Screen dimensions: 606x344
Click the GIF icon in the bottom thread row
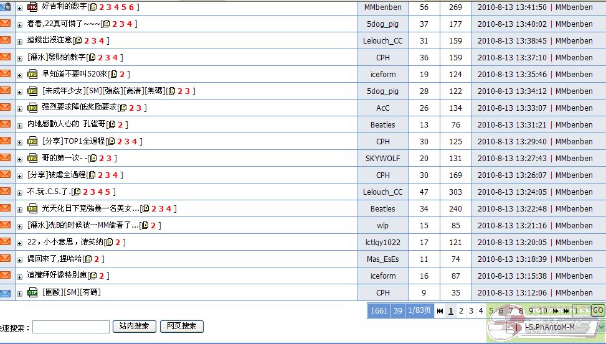coord(32,292)
